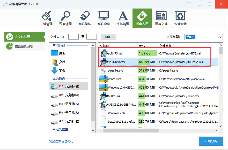Open the 字体清理 font cleanup tool
Screen dimensions: 228x150
coord(123,18)
